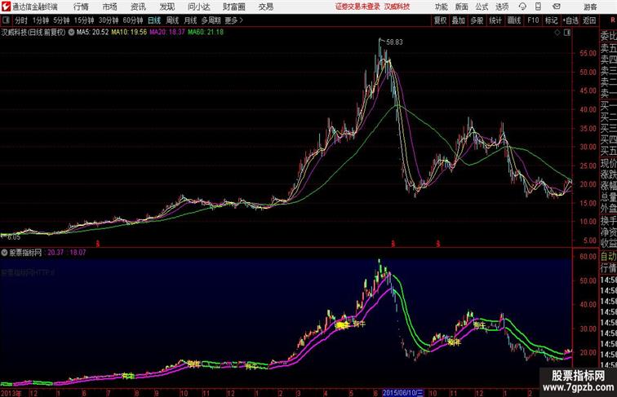The height and width of the screenshot is (397, 617).
Task: Click the 自动 button in right panel
Action: tap(608, 257)
